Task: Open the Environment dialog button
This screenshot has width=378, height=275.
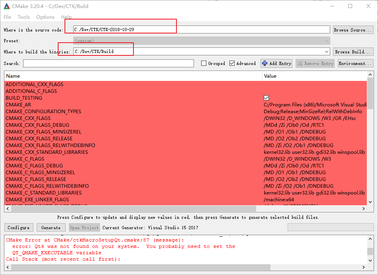Action: [355, 63]
